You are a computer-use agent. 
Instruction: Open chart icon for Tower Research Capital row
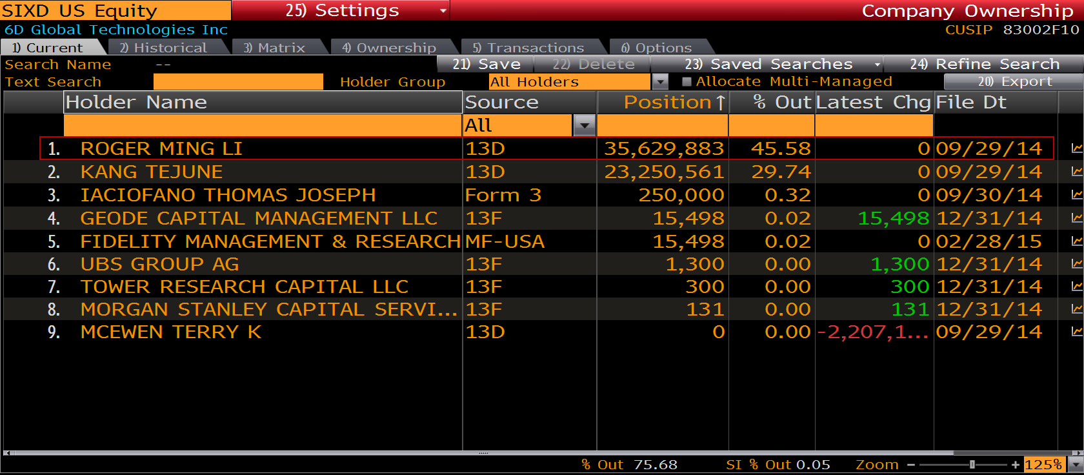[1076, 287]
